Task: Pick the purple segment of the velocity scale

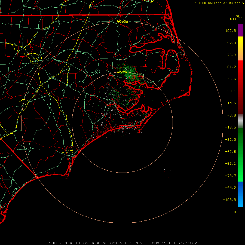Action: tap(240, 30)
